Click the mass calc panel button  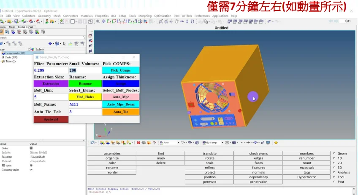click(x=307, y=168)
